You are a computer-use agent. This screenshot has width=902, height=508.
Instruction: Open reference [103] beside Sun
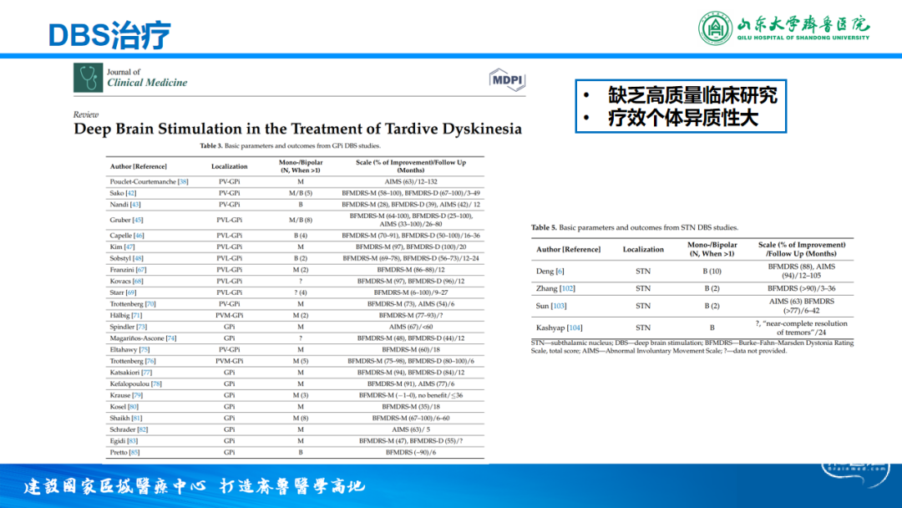coord(559,306)
